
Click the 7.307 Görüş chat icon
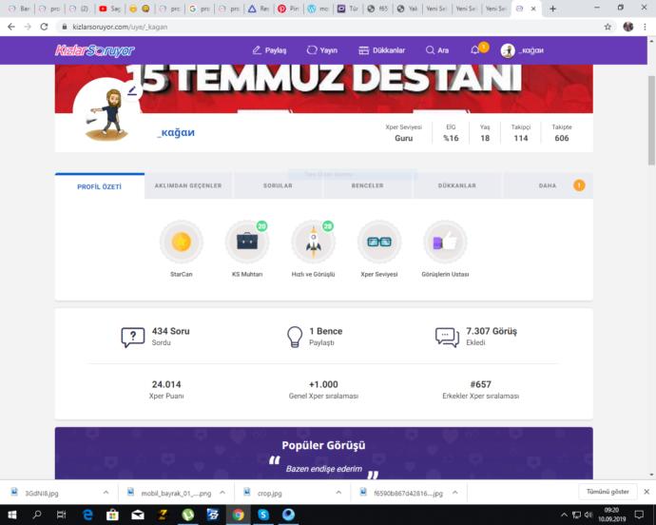tap(447, 337)
